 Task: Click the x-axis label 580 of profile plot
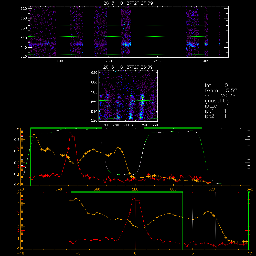pyautogui.click(x=135, y=189)
